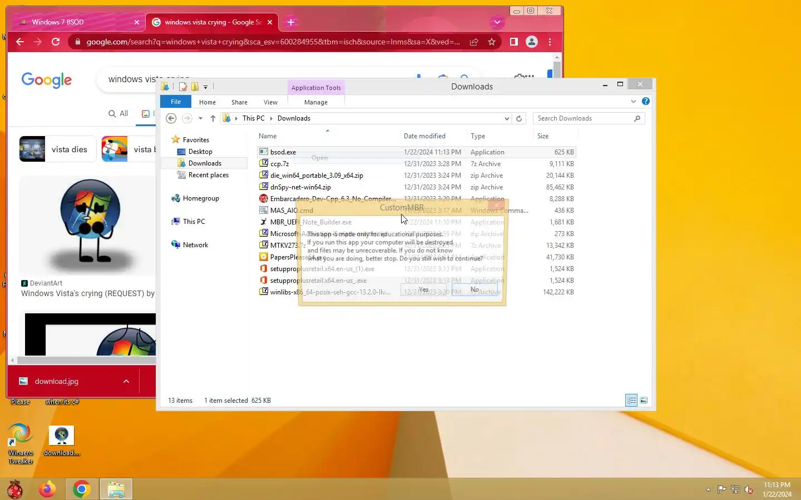Open File Explorer from taskbar
The image size is (801, 500).
pos(116,489)
